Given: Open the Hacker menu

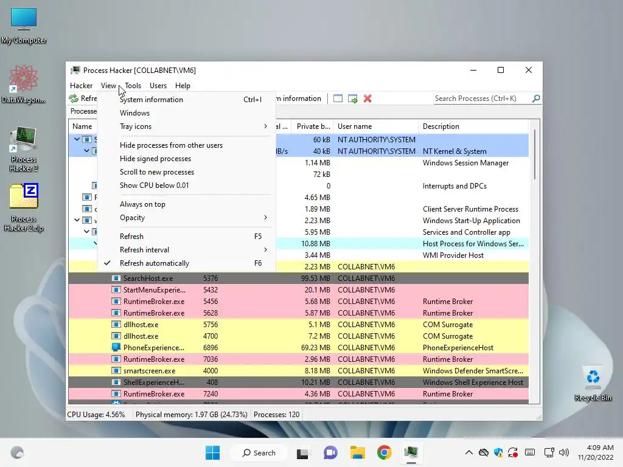Looking at the screenshot, I should pos(81,86).
